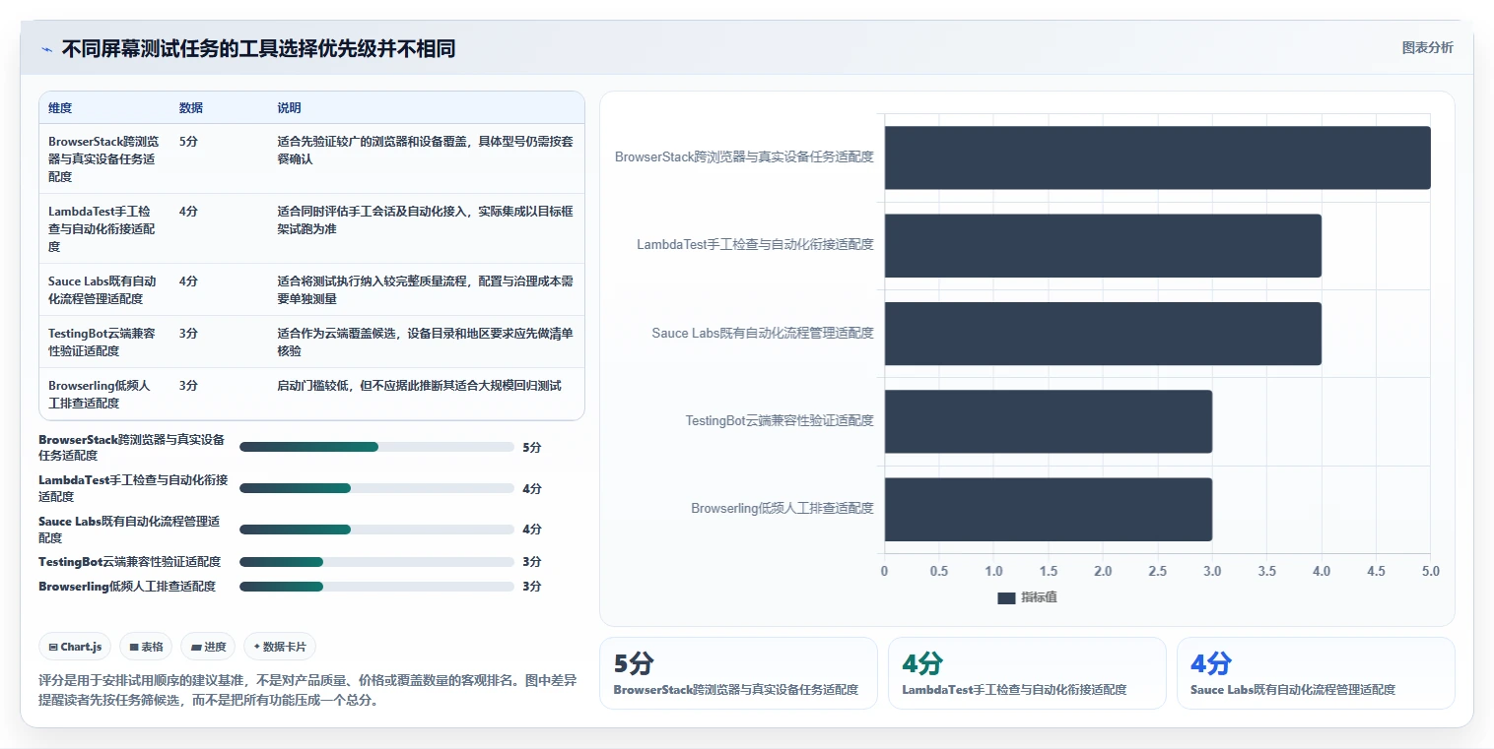
Task: Click the Sauce Labs dimension cell in table
Action: click(x=103, y=290)
